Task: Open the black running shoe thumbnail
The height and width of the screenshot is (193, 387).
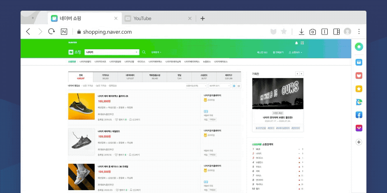Action: (82, 142)
